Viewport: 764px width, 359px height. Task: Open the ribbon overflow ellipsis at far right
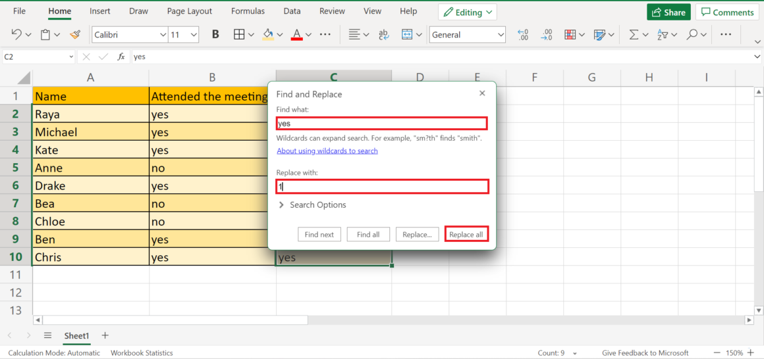726,35
